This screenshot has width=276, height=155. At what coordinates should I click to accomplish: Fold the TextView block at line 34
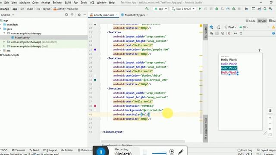point(100,89)
